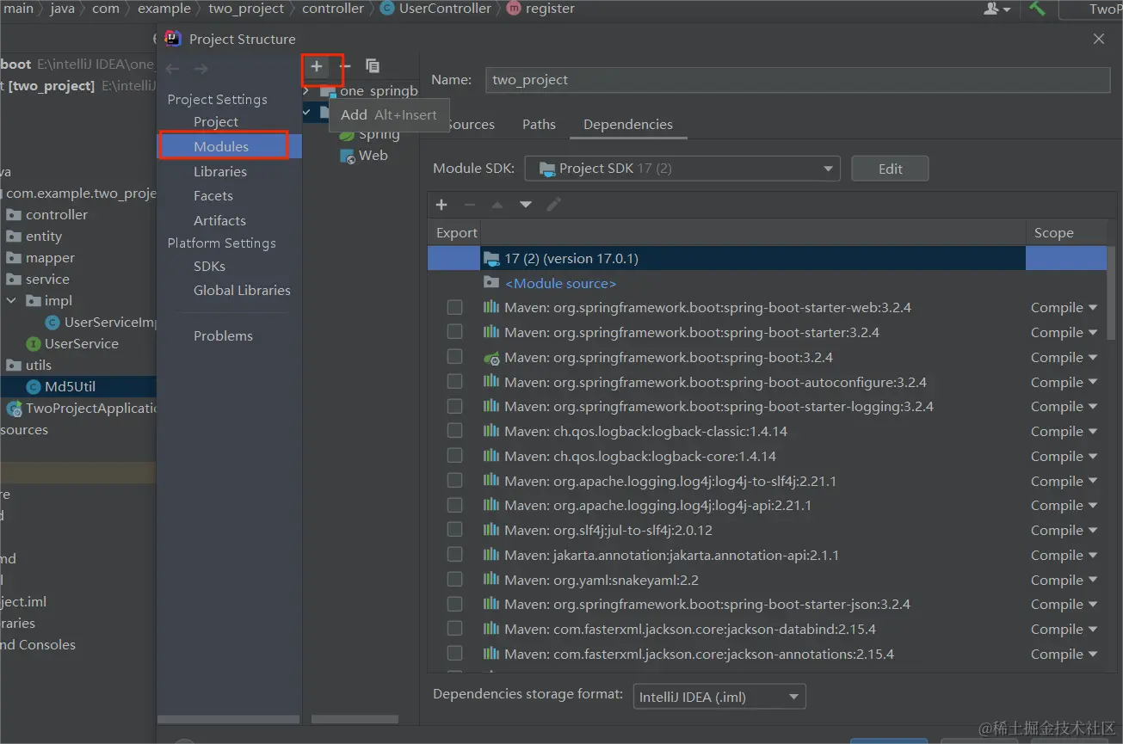This screenshot has width=1123, height=744.
Task: Click the controller folder icon in the project tree
Action: 14,215
